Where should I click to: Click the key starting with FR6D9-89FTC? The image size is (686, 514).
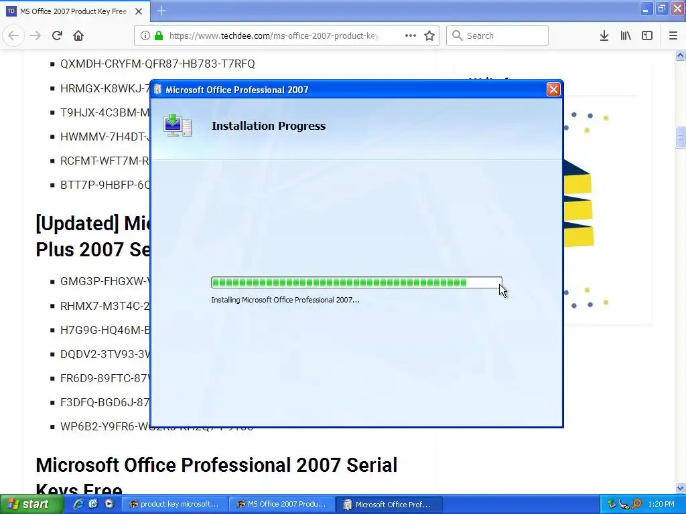point(105,377)
